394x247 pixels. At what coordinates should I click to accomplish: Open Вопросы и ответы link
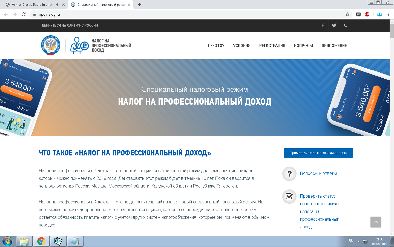(318, 174)
